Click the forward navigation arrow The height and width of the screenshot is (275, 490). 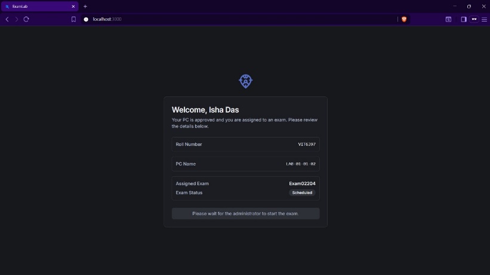(16, 19)
